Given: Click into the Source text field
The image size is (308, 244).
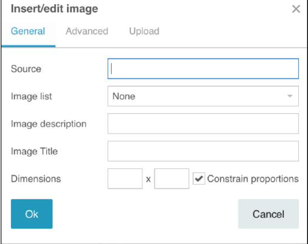Looking at the screenshot, I should point(203,69).
